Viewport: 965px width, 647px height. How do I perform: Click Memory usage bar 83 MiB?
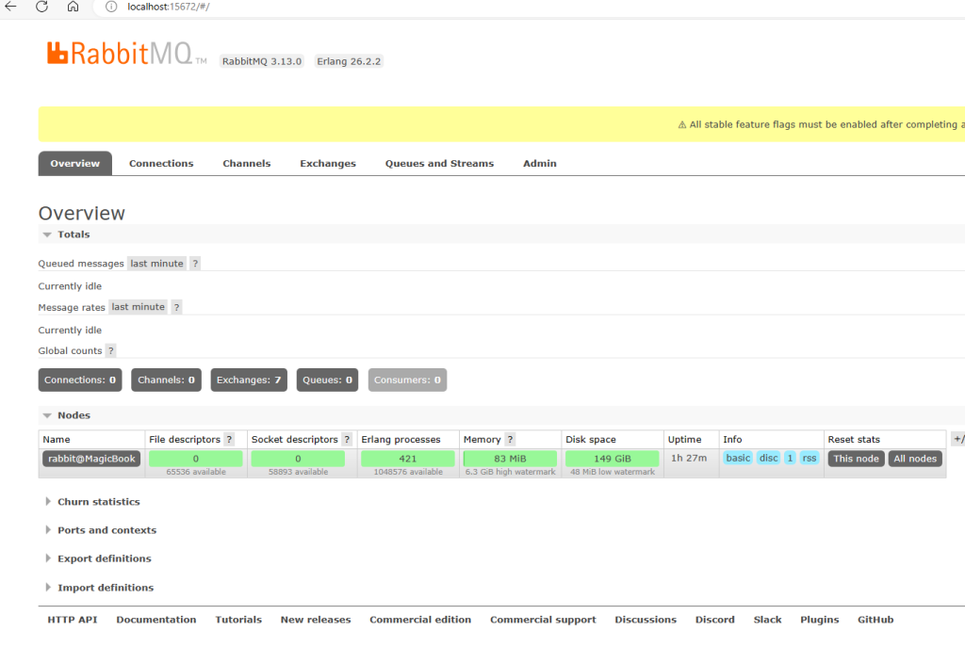coord(510,459)
